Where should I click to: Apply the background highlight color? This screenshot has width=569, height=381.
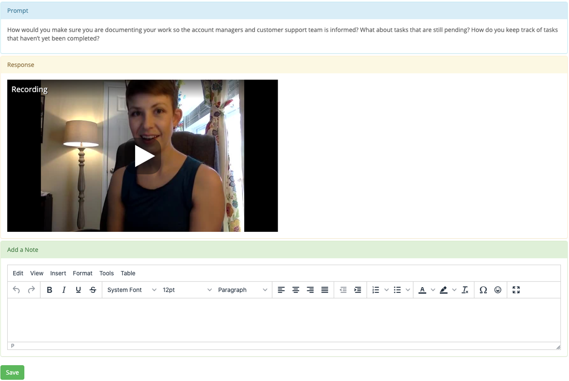pyautogui.click(x=444, y=290)
